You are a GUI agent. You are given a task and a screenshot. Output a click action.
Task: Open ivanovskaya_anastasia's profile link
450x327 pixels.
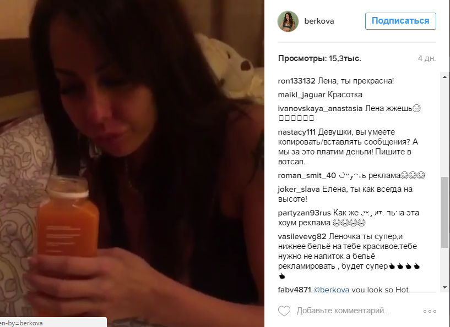(x=320, y=108)
